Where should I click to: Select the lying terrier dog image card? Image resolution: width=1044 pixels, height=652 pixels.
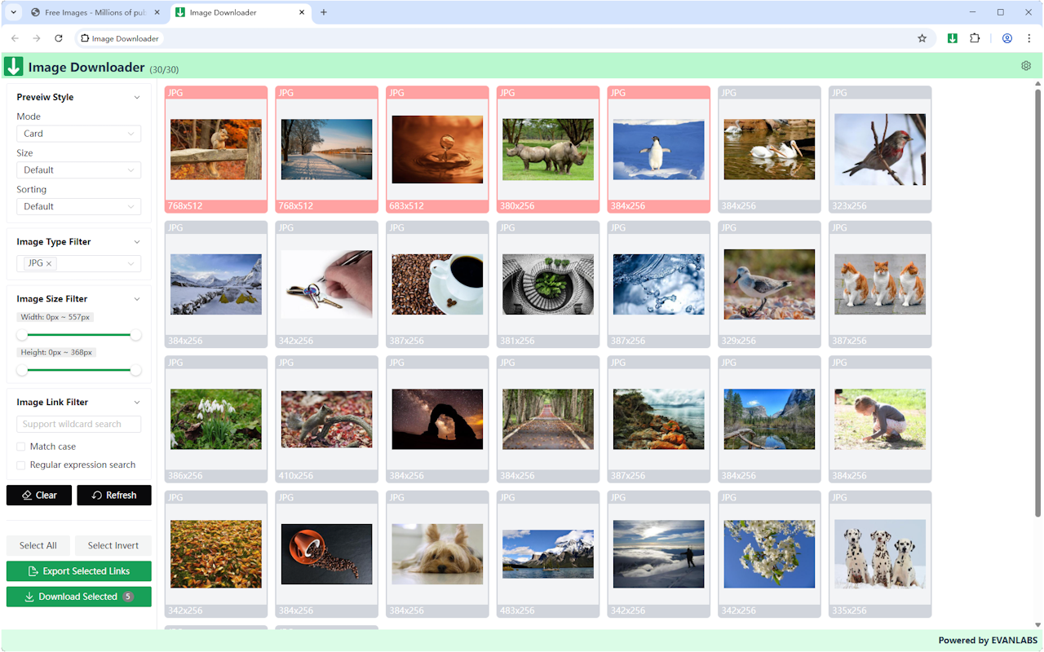[x=438, y=554]
